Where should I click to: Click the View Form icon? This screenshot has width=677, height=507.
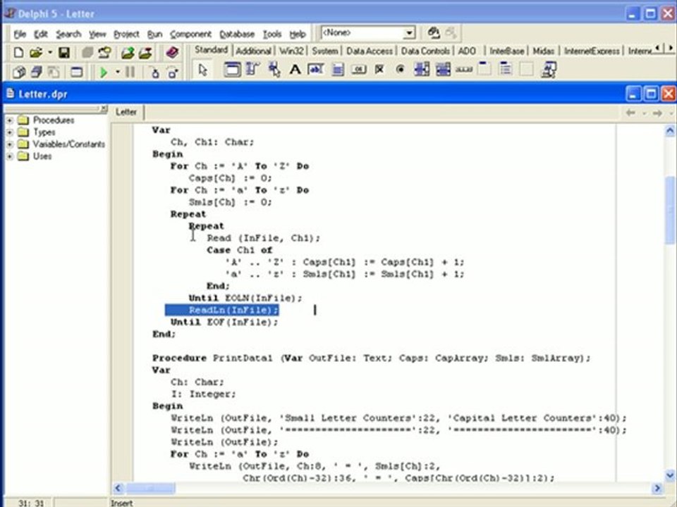pos(36,72)
